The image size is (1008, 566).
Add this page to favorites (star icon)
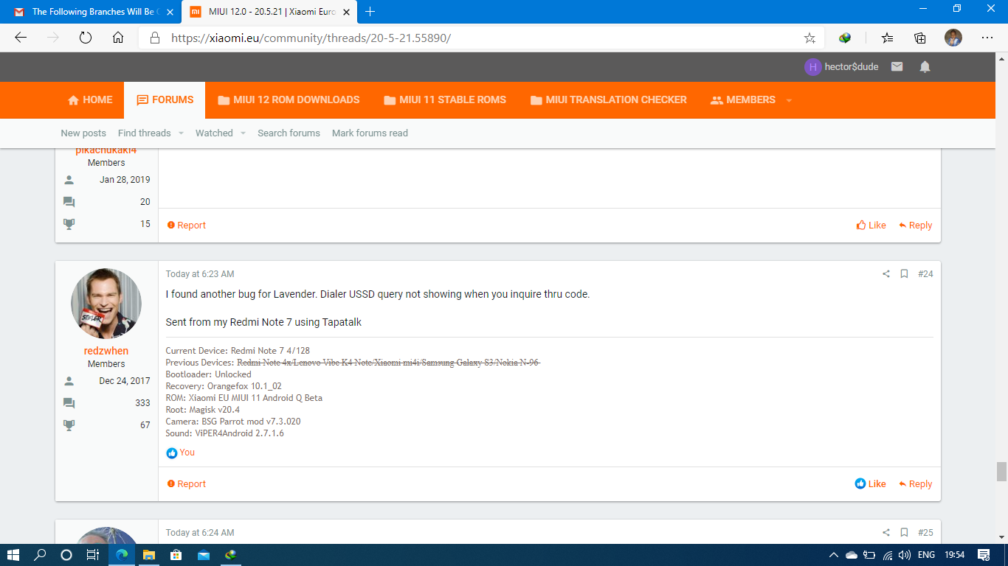(x=809, y=38)
